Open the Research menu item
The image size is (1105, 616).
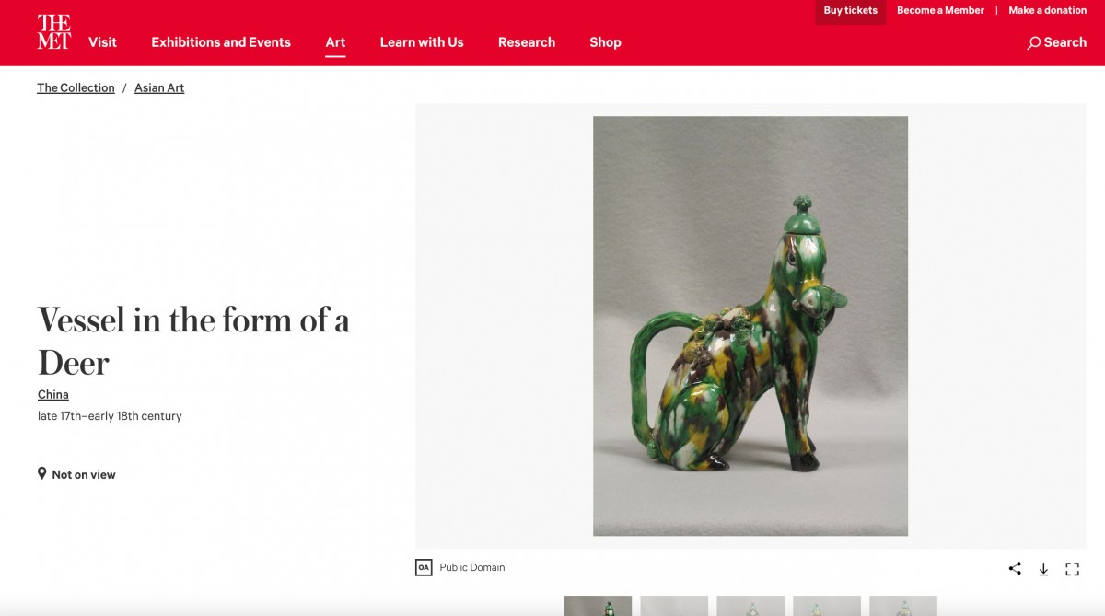coord(527,42)
